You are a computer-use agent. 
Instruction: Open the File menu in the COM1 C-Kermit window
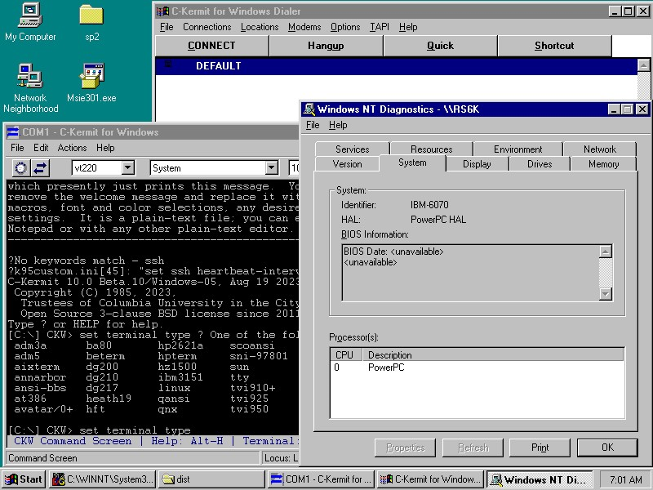coord(17,148)
